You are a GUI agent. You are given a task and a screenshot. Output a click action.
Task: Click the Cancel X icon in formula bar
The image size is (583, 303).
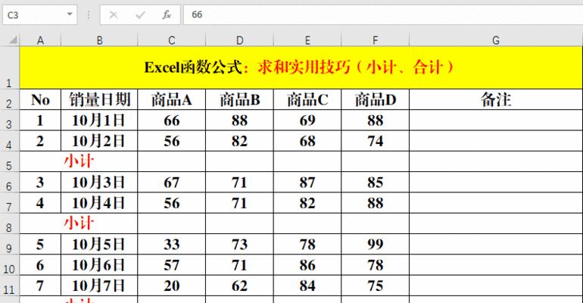tap(114, 15)
